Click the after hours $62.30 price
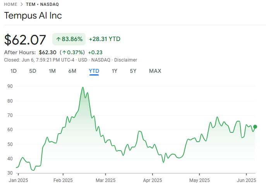This screenshot has height=187, width=266. 48,52
